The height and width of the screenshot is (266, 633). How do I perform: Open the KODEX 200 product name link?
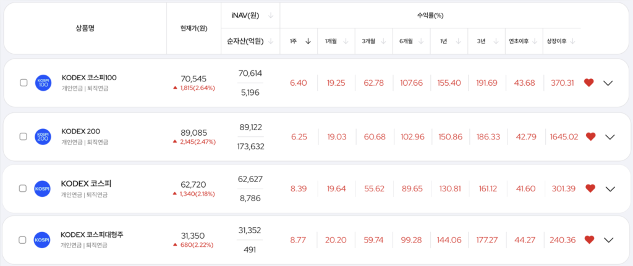[80, 131]
